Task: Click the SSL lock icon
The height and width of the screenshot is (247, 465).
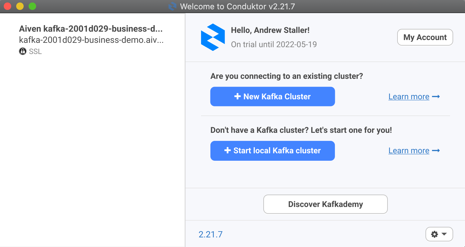Action: pos(23,52)
